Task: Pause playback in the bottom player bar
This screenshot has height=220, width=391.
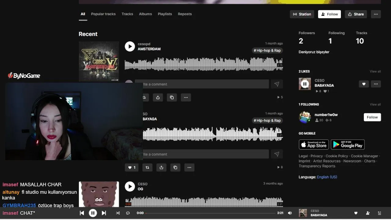Action: (x=93, y=213)
